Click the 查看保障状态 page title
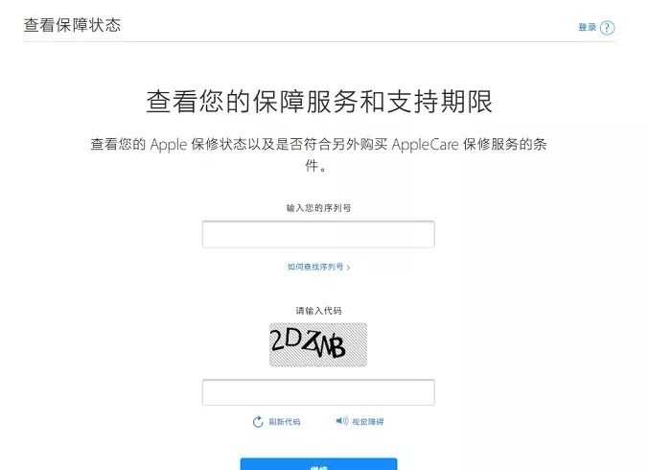Viewport: 649px width, 470px height. pyautogui.click(x=72, y=25)
